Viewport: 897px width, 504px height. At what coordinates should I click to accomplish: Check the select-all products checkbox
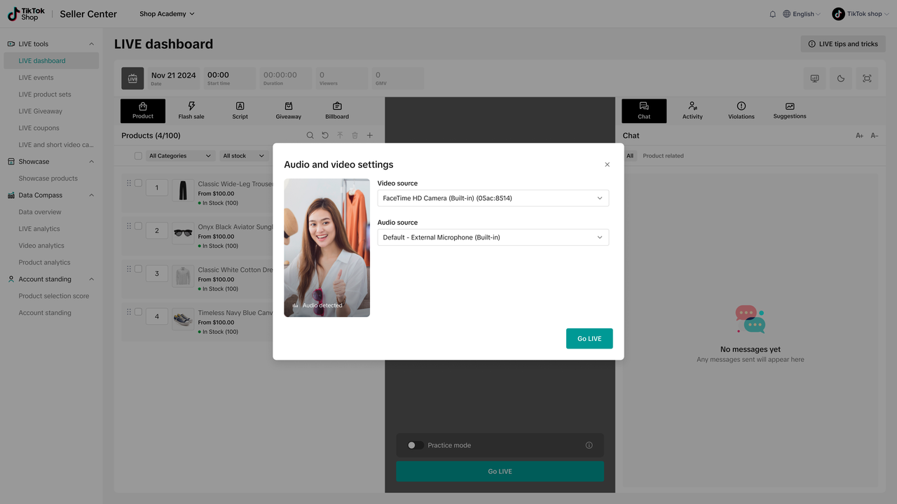pyautogui.click(x=138, y=156)
